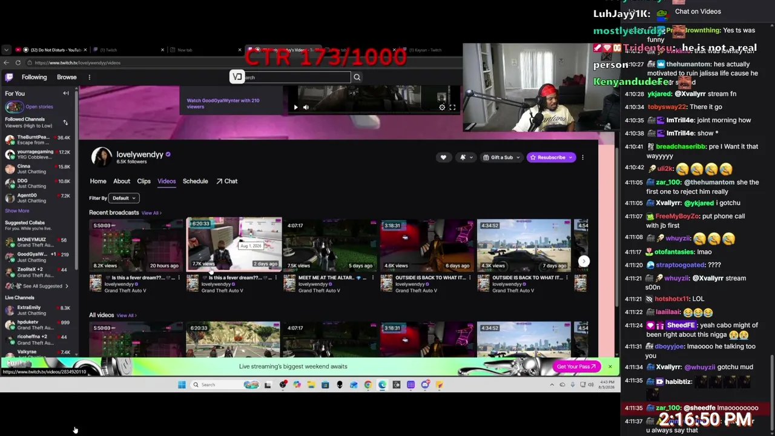775x436 pixels.
Task: Open options for MEET ME AT THE ALTAR video
Action: 372,278
